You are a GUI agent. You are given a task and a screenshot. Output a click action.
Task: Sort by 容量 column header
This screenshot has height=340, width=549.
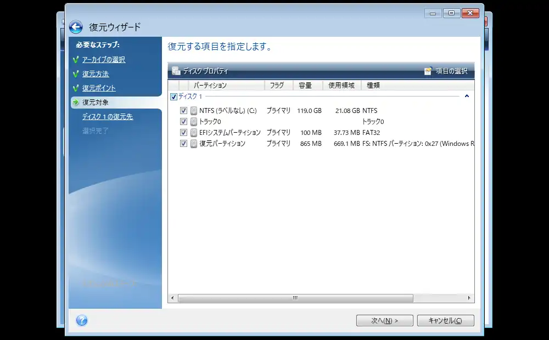tap(305, 86)
